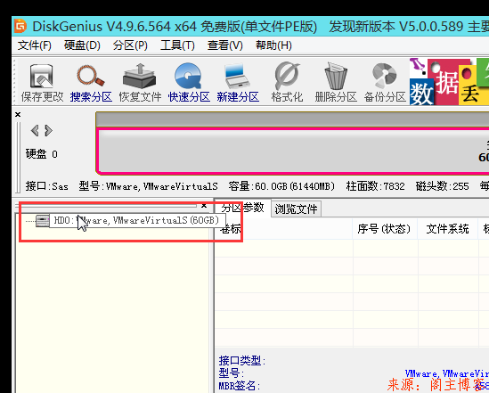Start Quick Partition (快速分区)
The width and height of the screenshot is (489, 393).
(x=189, y=83)
